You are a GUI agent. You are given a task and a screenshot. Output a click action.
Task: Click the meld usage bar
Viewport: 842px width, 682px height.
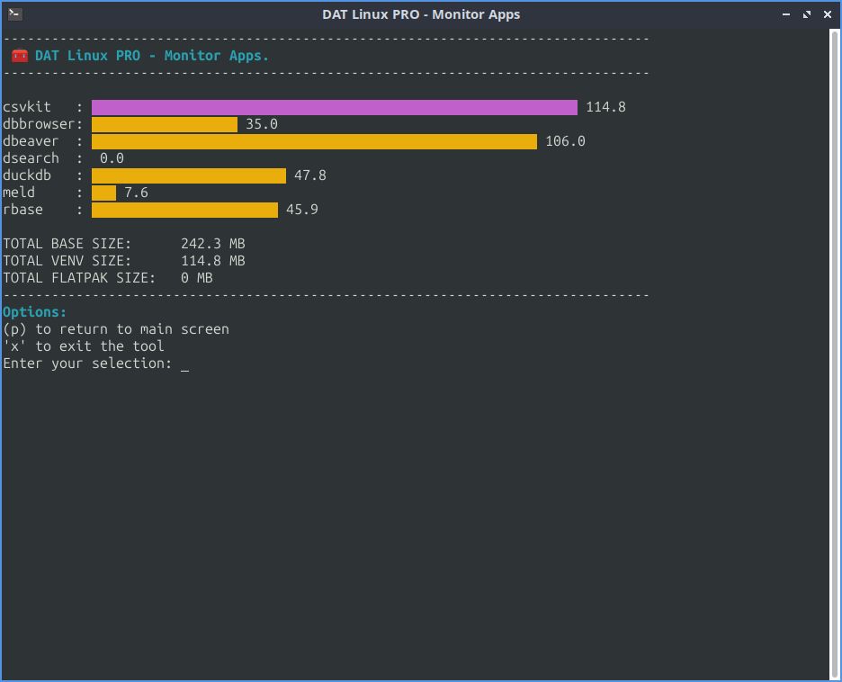tap(103, 192)
